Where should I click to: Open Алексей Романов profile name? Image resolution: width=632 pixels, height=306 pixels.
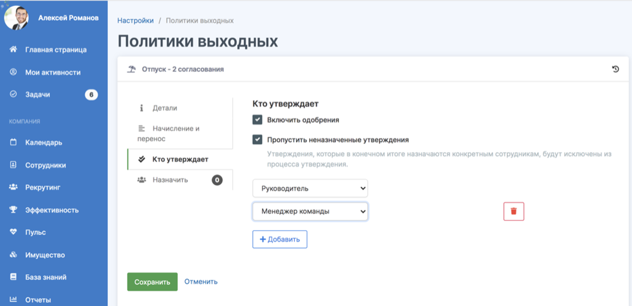(x=68, y=18)
